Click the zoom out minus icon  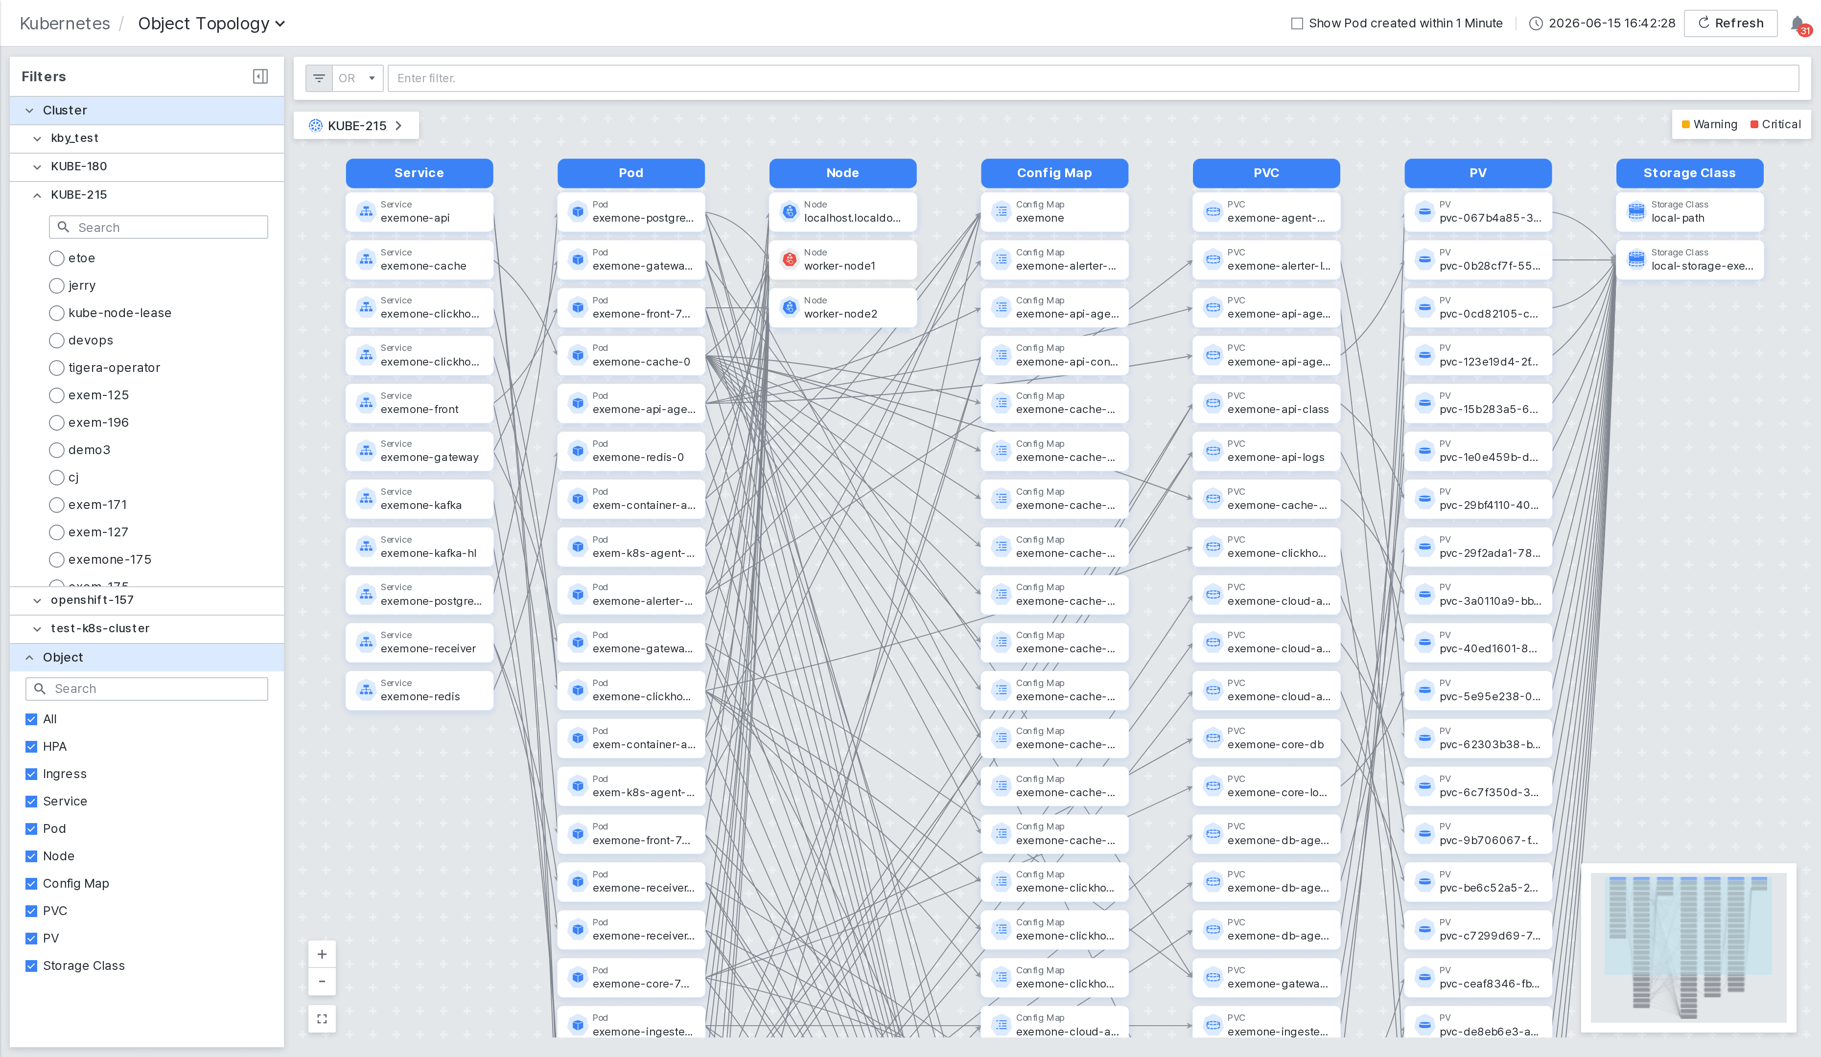pyautogui.click(x=322, y=981)
